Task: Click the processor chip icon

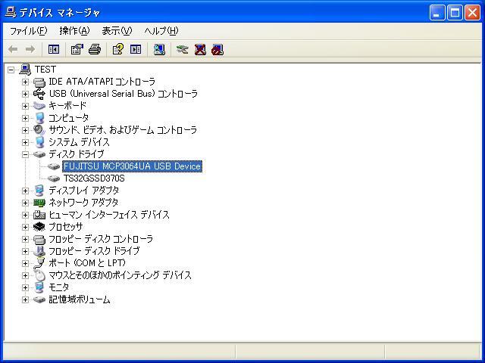Action: pos(39,227)
